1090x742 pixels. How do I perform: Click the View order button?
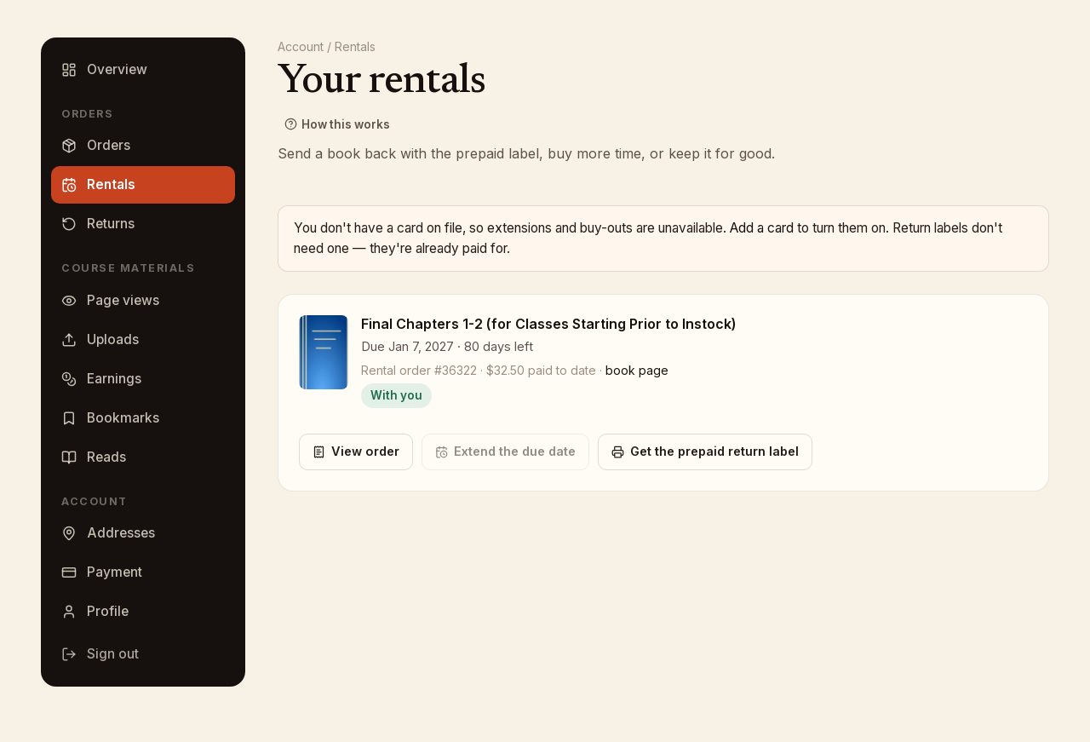(x=356, y=452)
